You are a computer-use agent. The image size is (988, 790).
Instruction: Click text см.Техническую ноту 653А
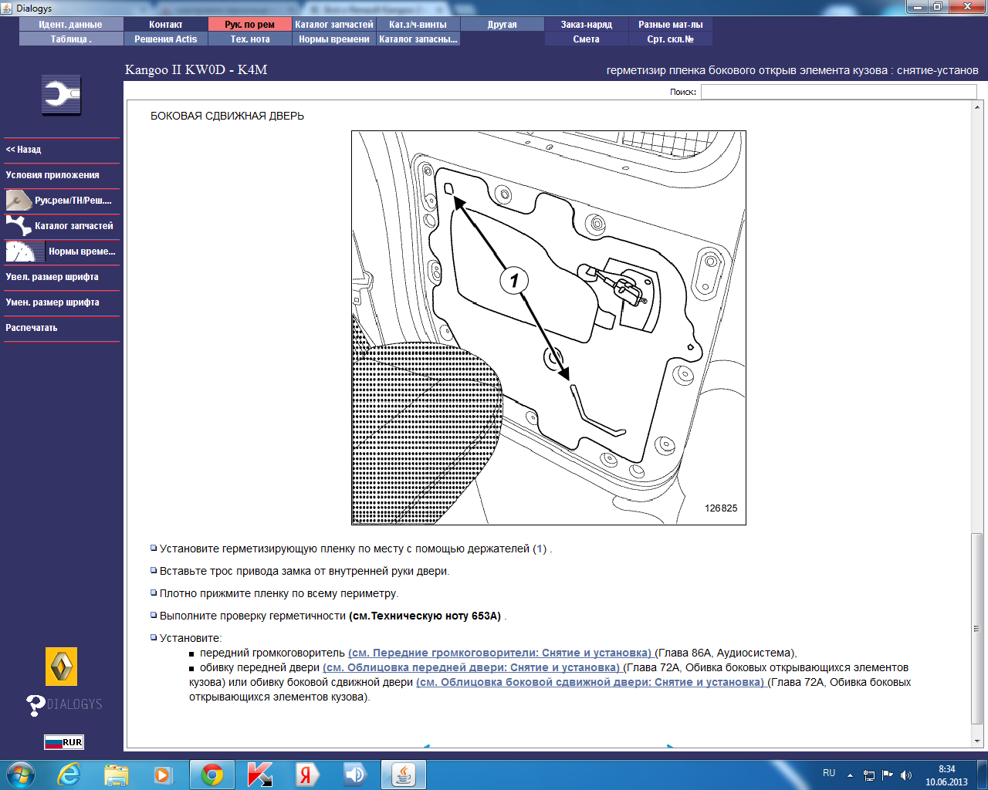[x=425, y=616]
